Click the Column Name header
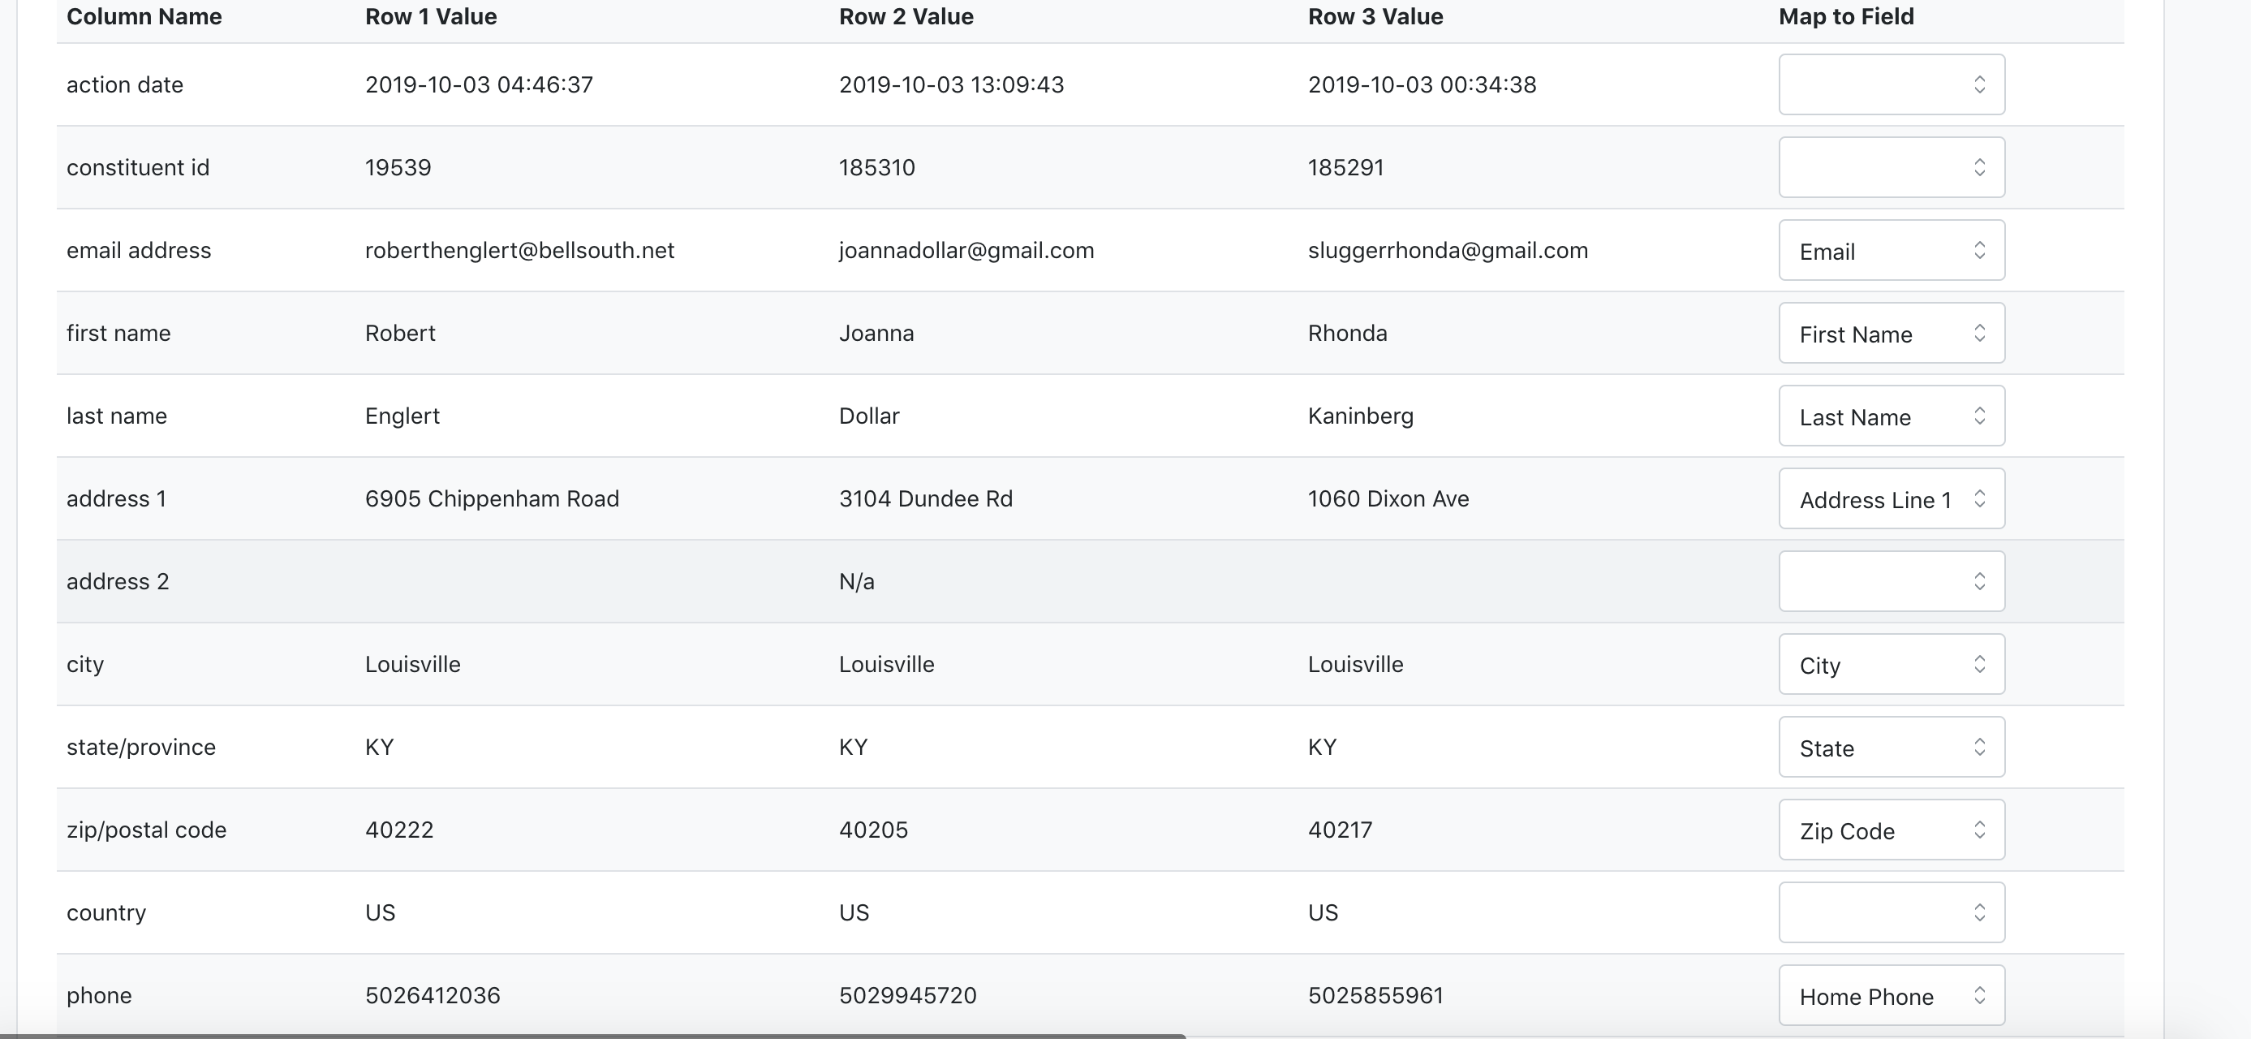 click(x=144, y=16)
